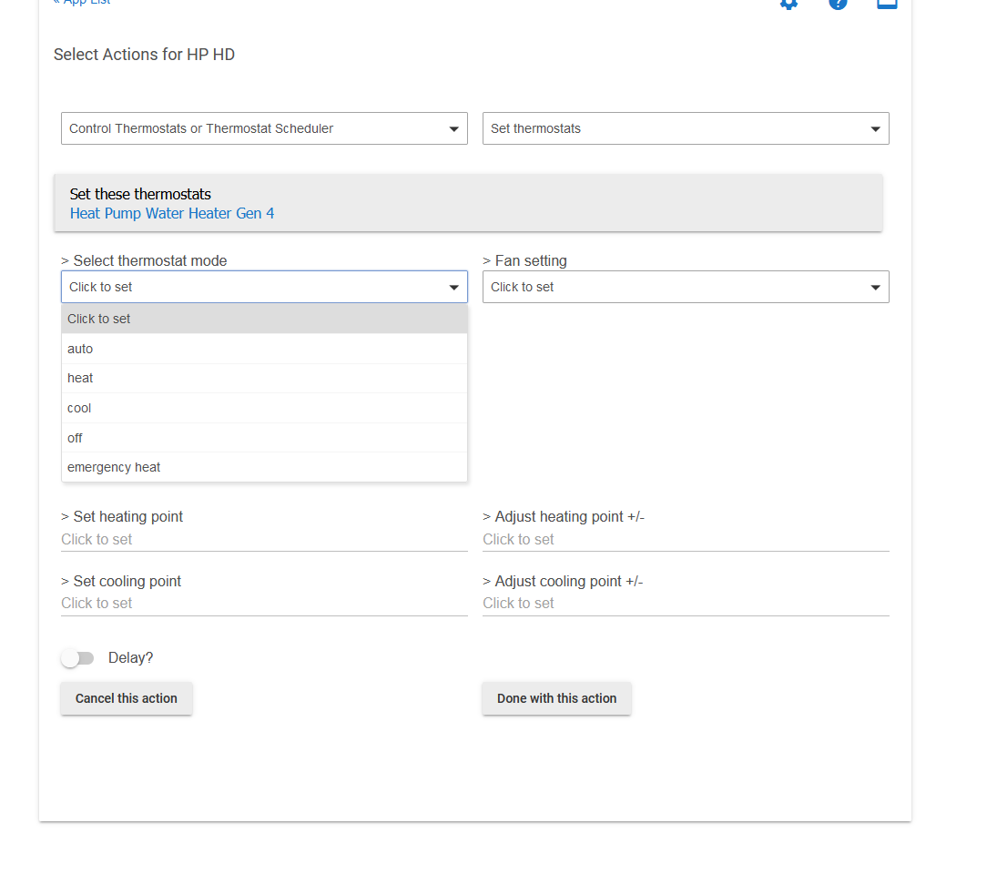Viewport: 997px width, 874px height.
Task: Select heat thermostat mode
Action: click(264, 378)
